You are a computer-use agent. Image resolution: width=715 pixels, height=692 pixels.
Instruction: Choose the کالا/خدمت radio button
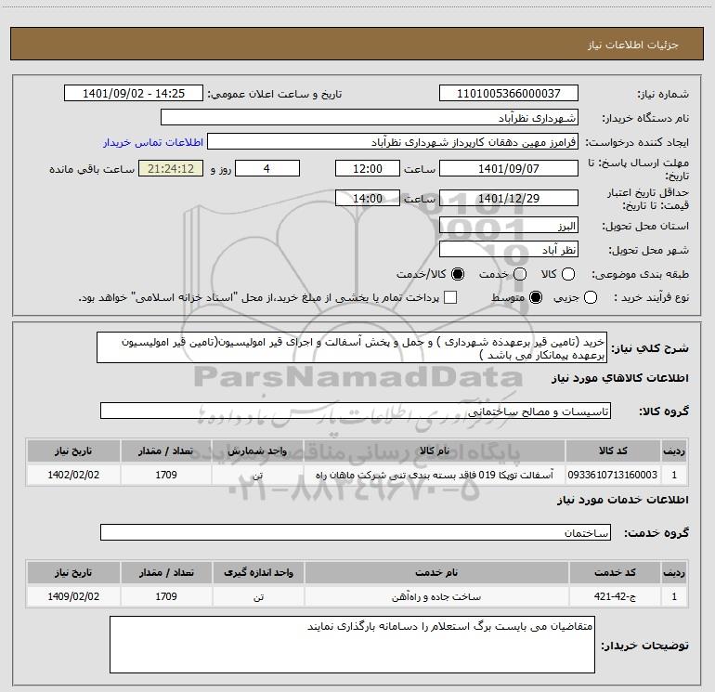pos(457,275)
